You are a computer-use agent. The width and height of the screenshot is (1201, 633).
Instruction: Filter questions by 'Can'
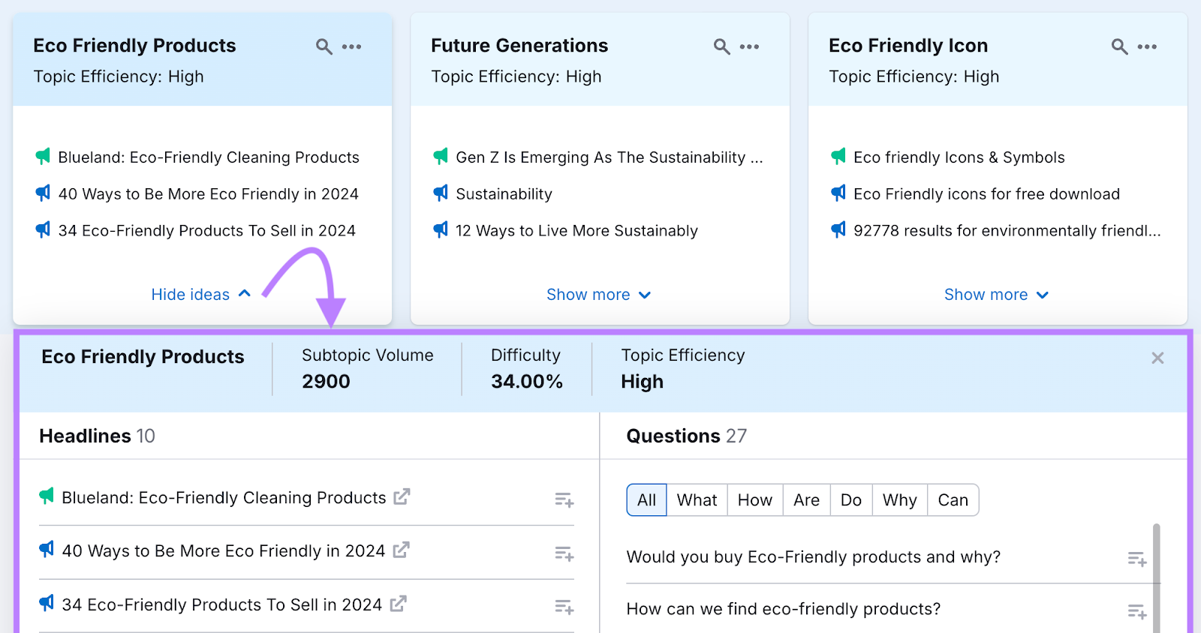point(953,500)
